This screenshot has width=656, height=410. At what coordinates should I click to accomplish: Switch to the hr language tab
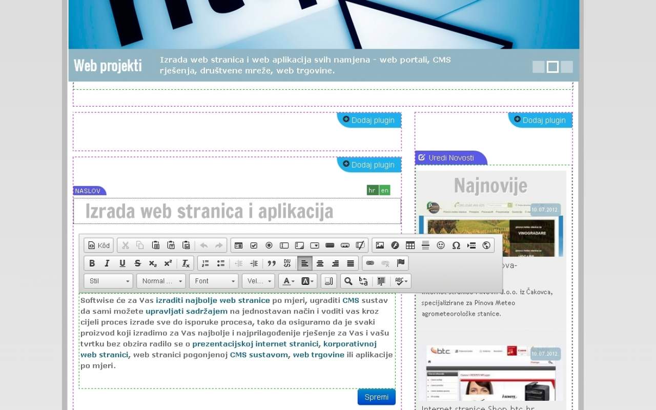(372, 190)
